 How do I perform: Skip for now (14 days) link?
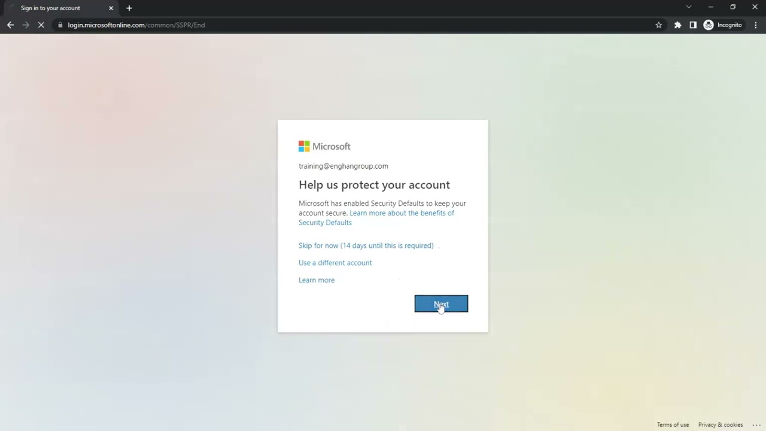pos(366,245)
